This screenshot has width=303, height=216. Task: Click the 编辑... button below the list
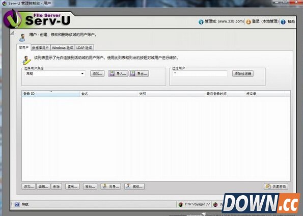pos(43,186)
